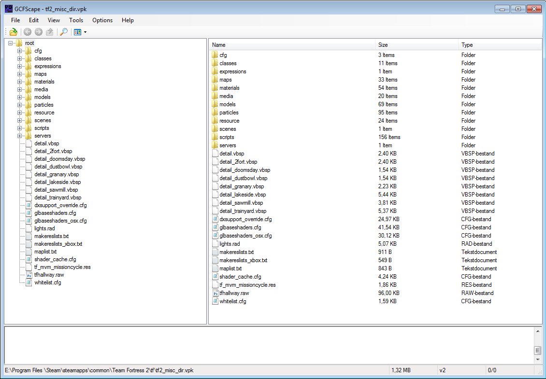546x379 pixels.
Task: Click the 1,32 MB status bar entry
Action: 401,370
